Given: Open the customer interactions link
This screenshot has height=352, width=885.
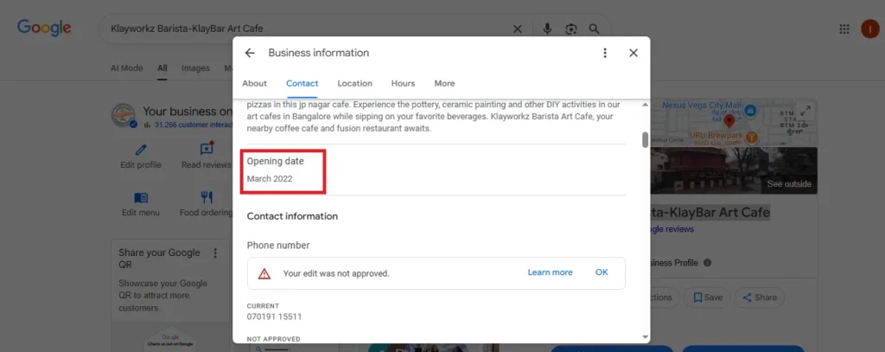Looking at the screenshot, I should [193, 125].
